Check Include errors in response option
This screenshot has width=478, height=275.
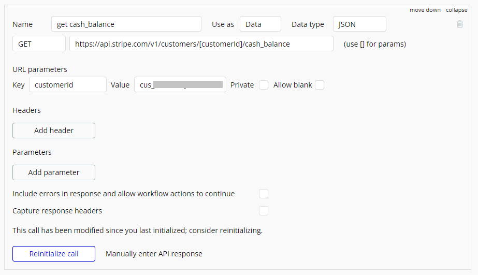pos(264,194)
